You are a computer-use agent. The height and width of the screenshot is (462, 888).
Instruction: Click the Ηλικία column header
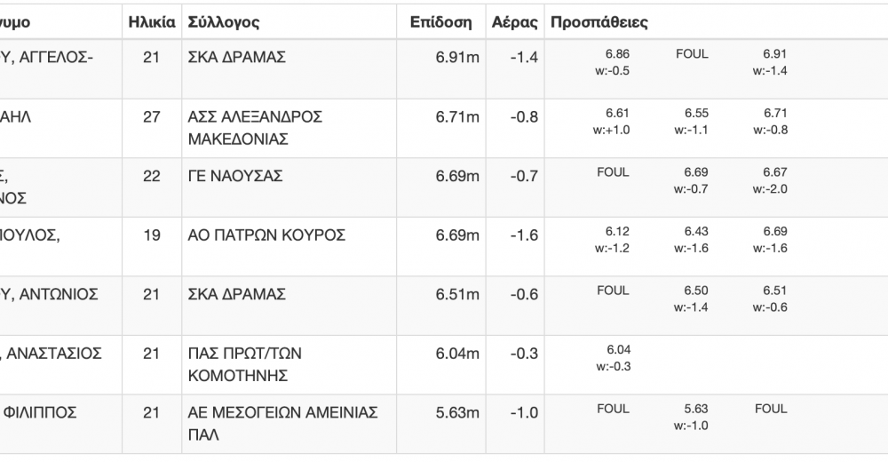pos(152,22)
